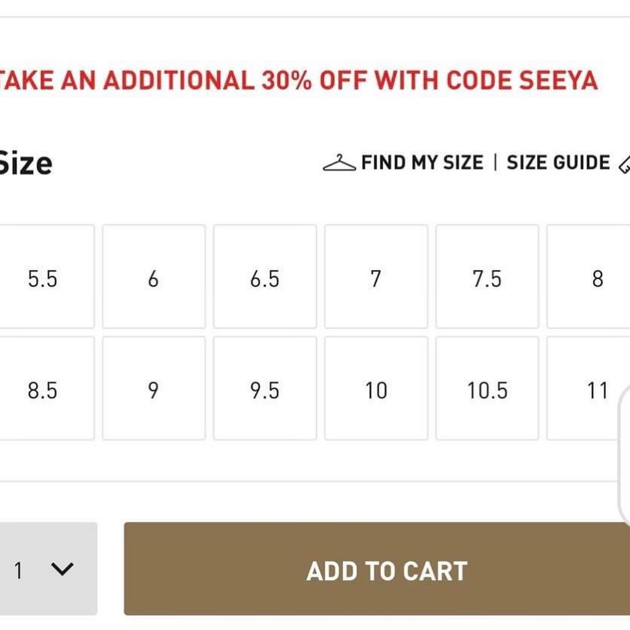Select shoe size 5.5
Image resolution: width=630 pixels, height=630 pixels.
[43, 278]
